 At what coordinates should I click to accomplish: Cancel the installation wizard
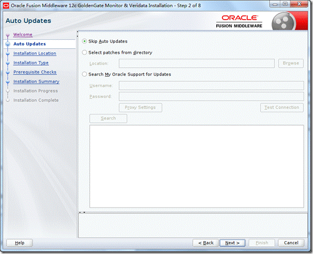(x=291, y=243)
